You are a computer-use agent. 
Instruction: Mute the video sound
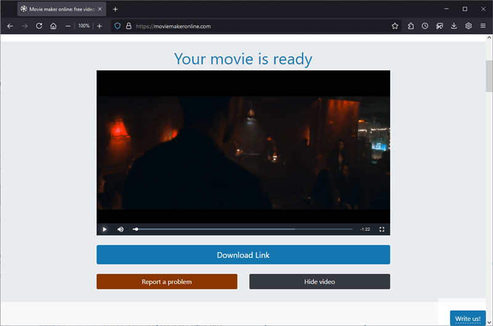pos(120,229)
